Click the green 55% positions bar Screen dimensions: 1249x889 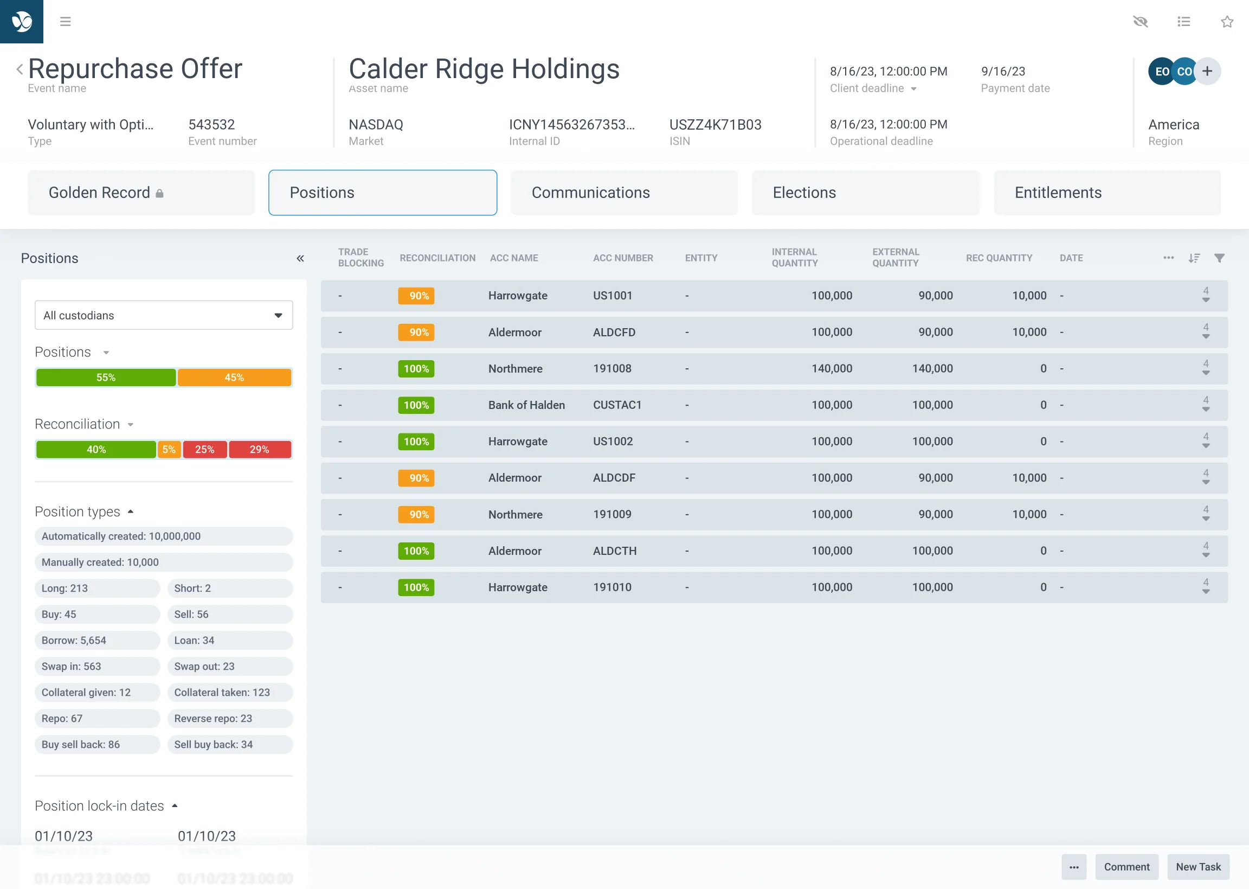coord(106,378)
